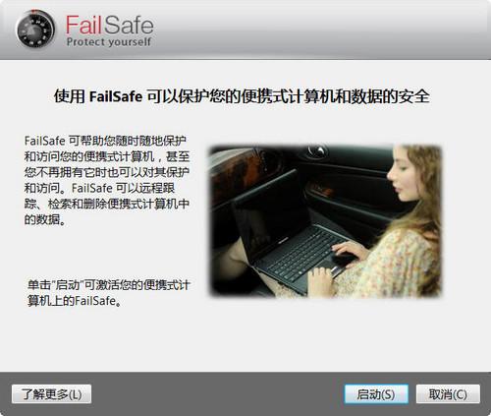Click the bold heading about protecting your laptop
The image size is (491, 416).
coord(242,96)
